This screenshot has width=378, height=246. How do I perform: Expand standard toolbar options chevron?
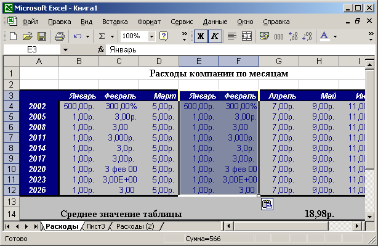pos(185,36)
